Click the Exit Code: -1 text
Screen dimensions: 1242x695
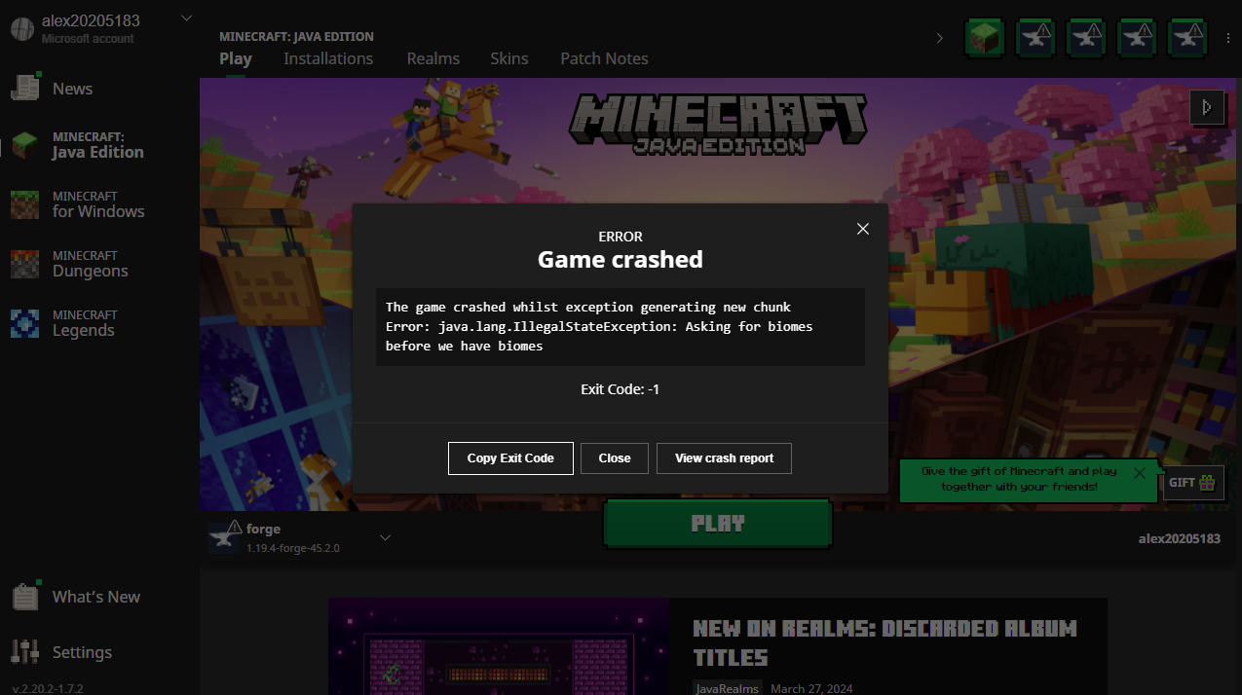[x=621, y=389]
